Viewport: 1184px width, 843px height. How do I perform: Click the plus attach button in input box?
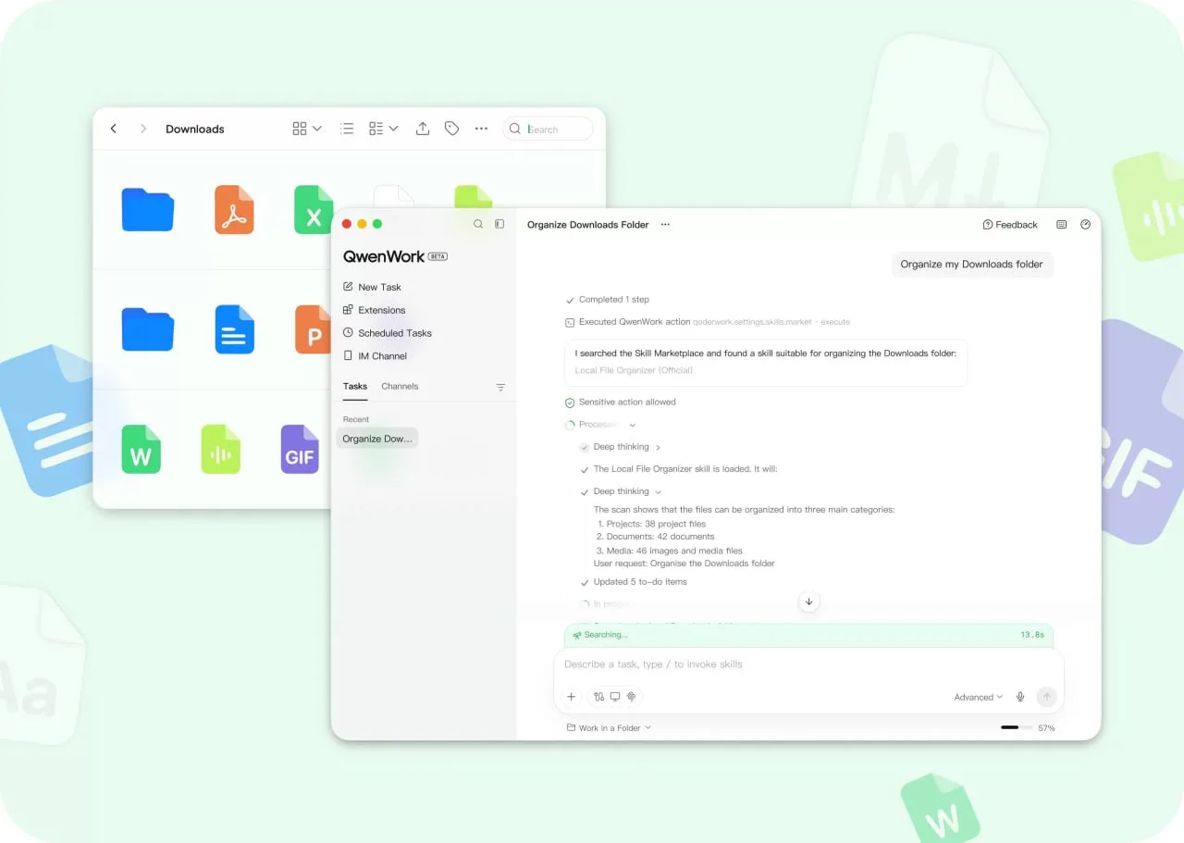tap(571, 697)
